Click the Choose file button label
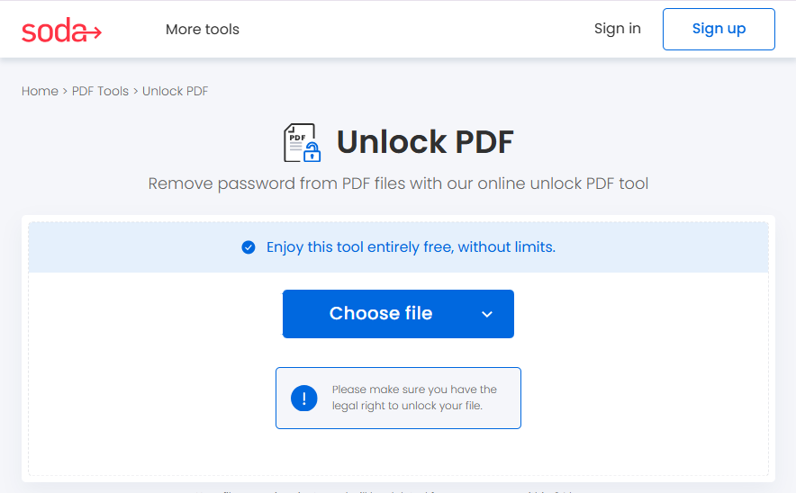The height and width of the screenshot is (493, 796). click(381, 314)
